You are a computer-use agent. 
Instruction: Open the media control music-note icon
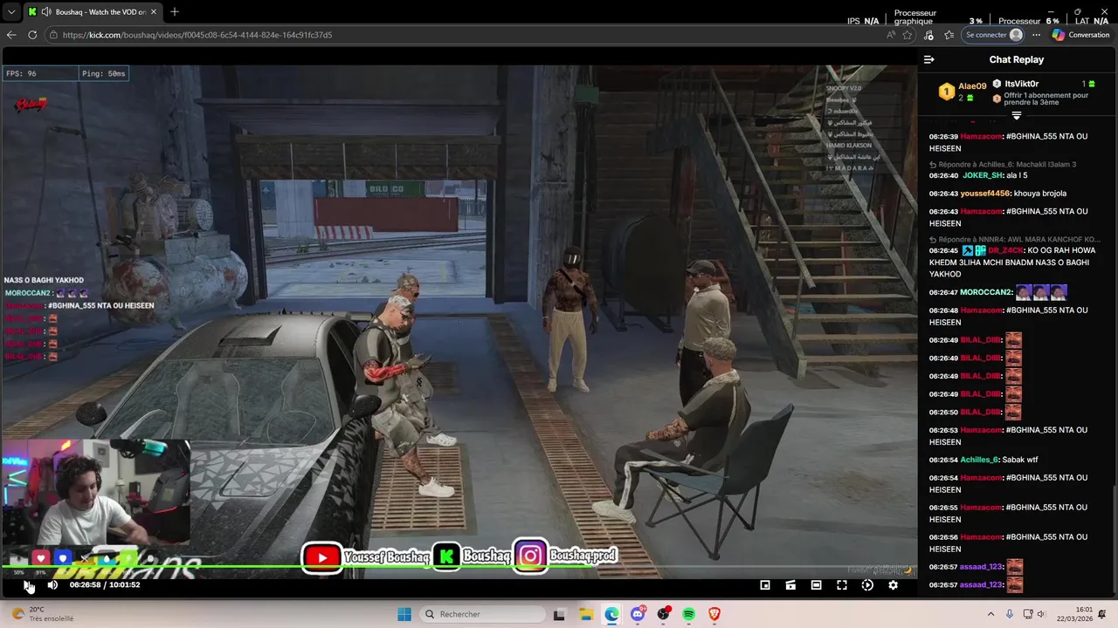[928, 35]
